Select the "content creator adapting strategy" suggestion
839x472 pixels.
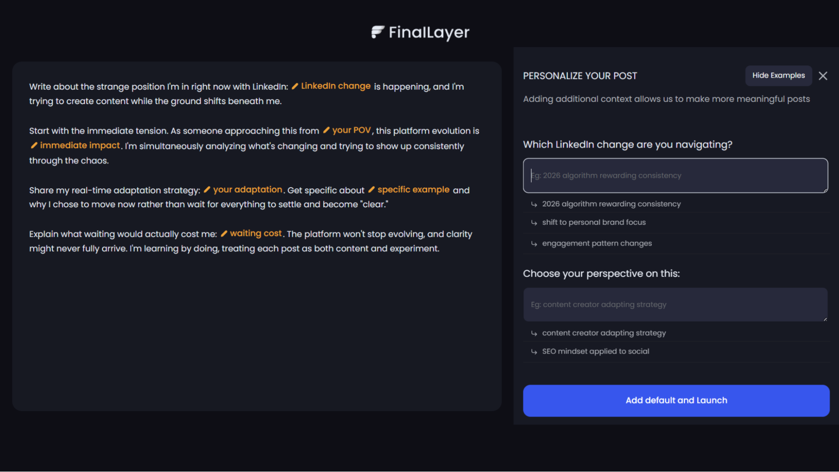pos(604,333)
